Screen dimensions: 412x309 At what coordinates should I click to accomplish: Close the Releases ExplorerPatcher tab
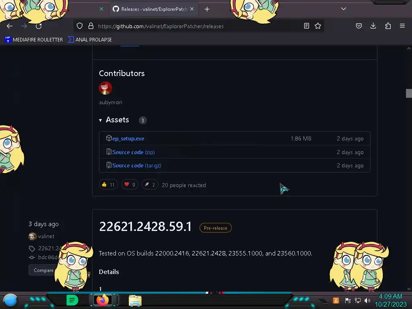[192, 9]
